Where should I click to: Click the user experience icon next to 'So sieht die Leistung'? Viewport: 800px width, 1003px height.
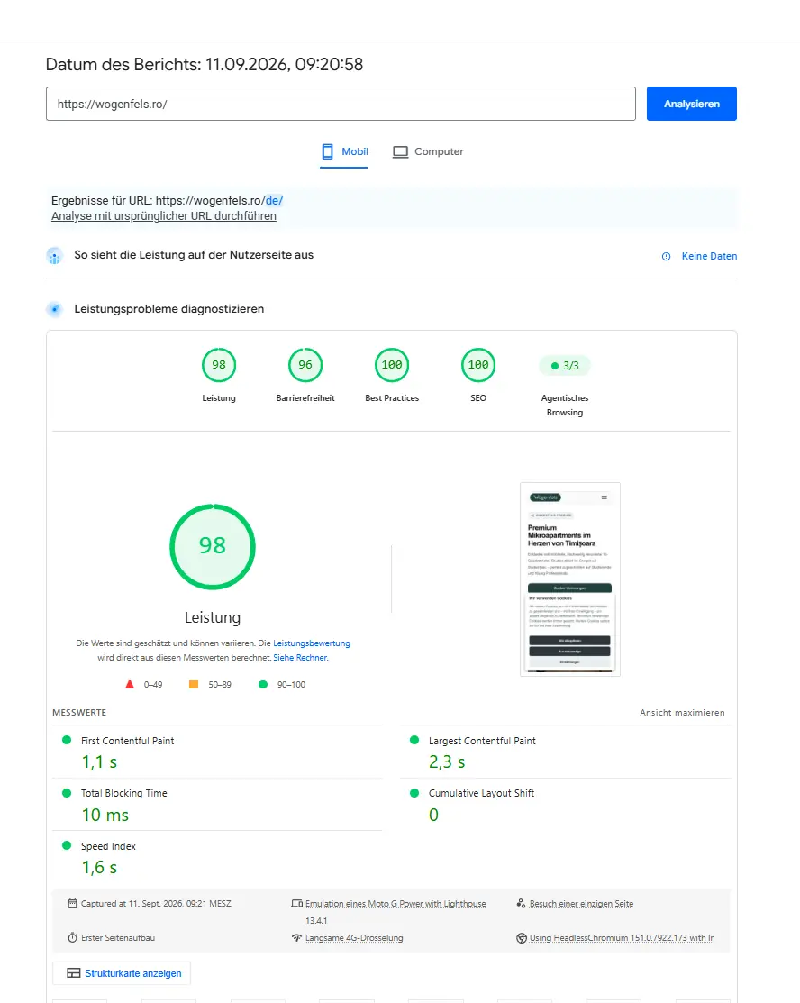click(x=55, y=256)
